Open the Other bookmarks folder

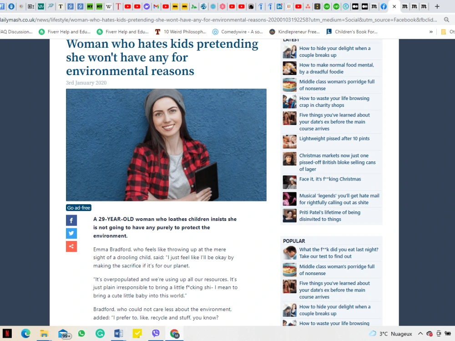pos(447,32)
